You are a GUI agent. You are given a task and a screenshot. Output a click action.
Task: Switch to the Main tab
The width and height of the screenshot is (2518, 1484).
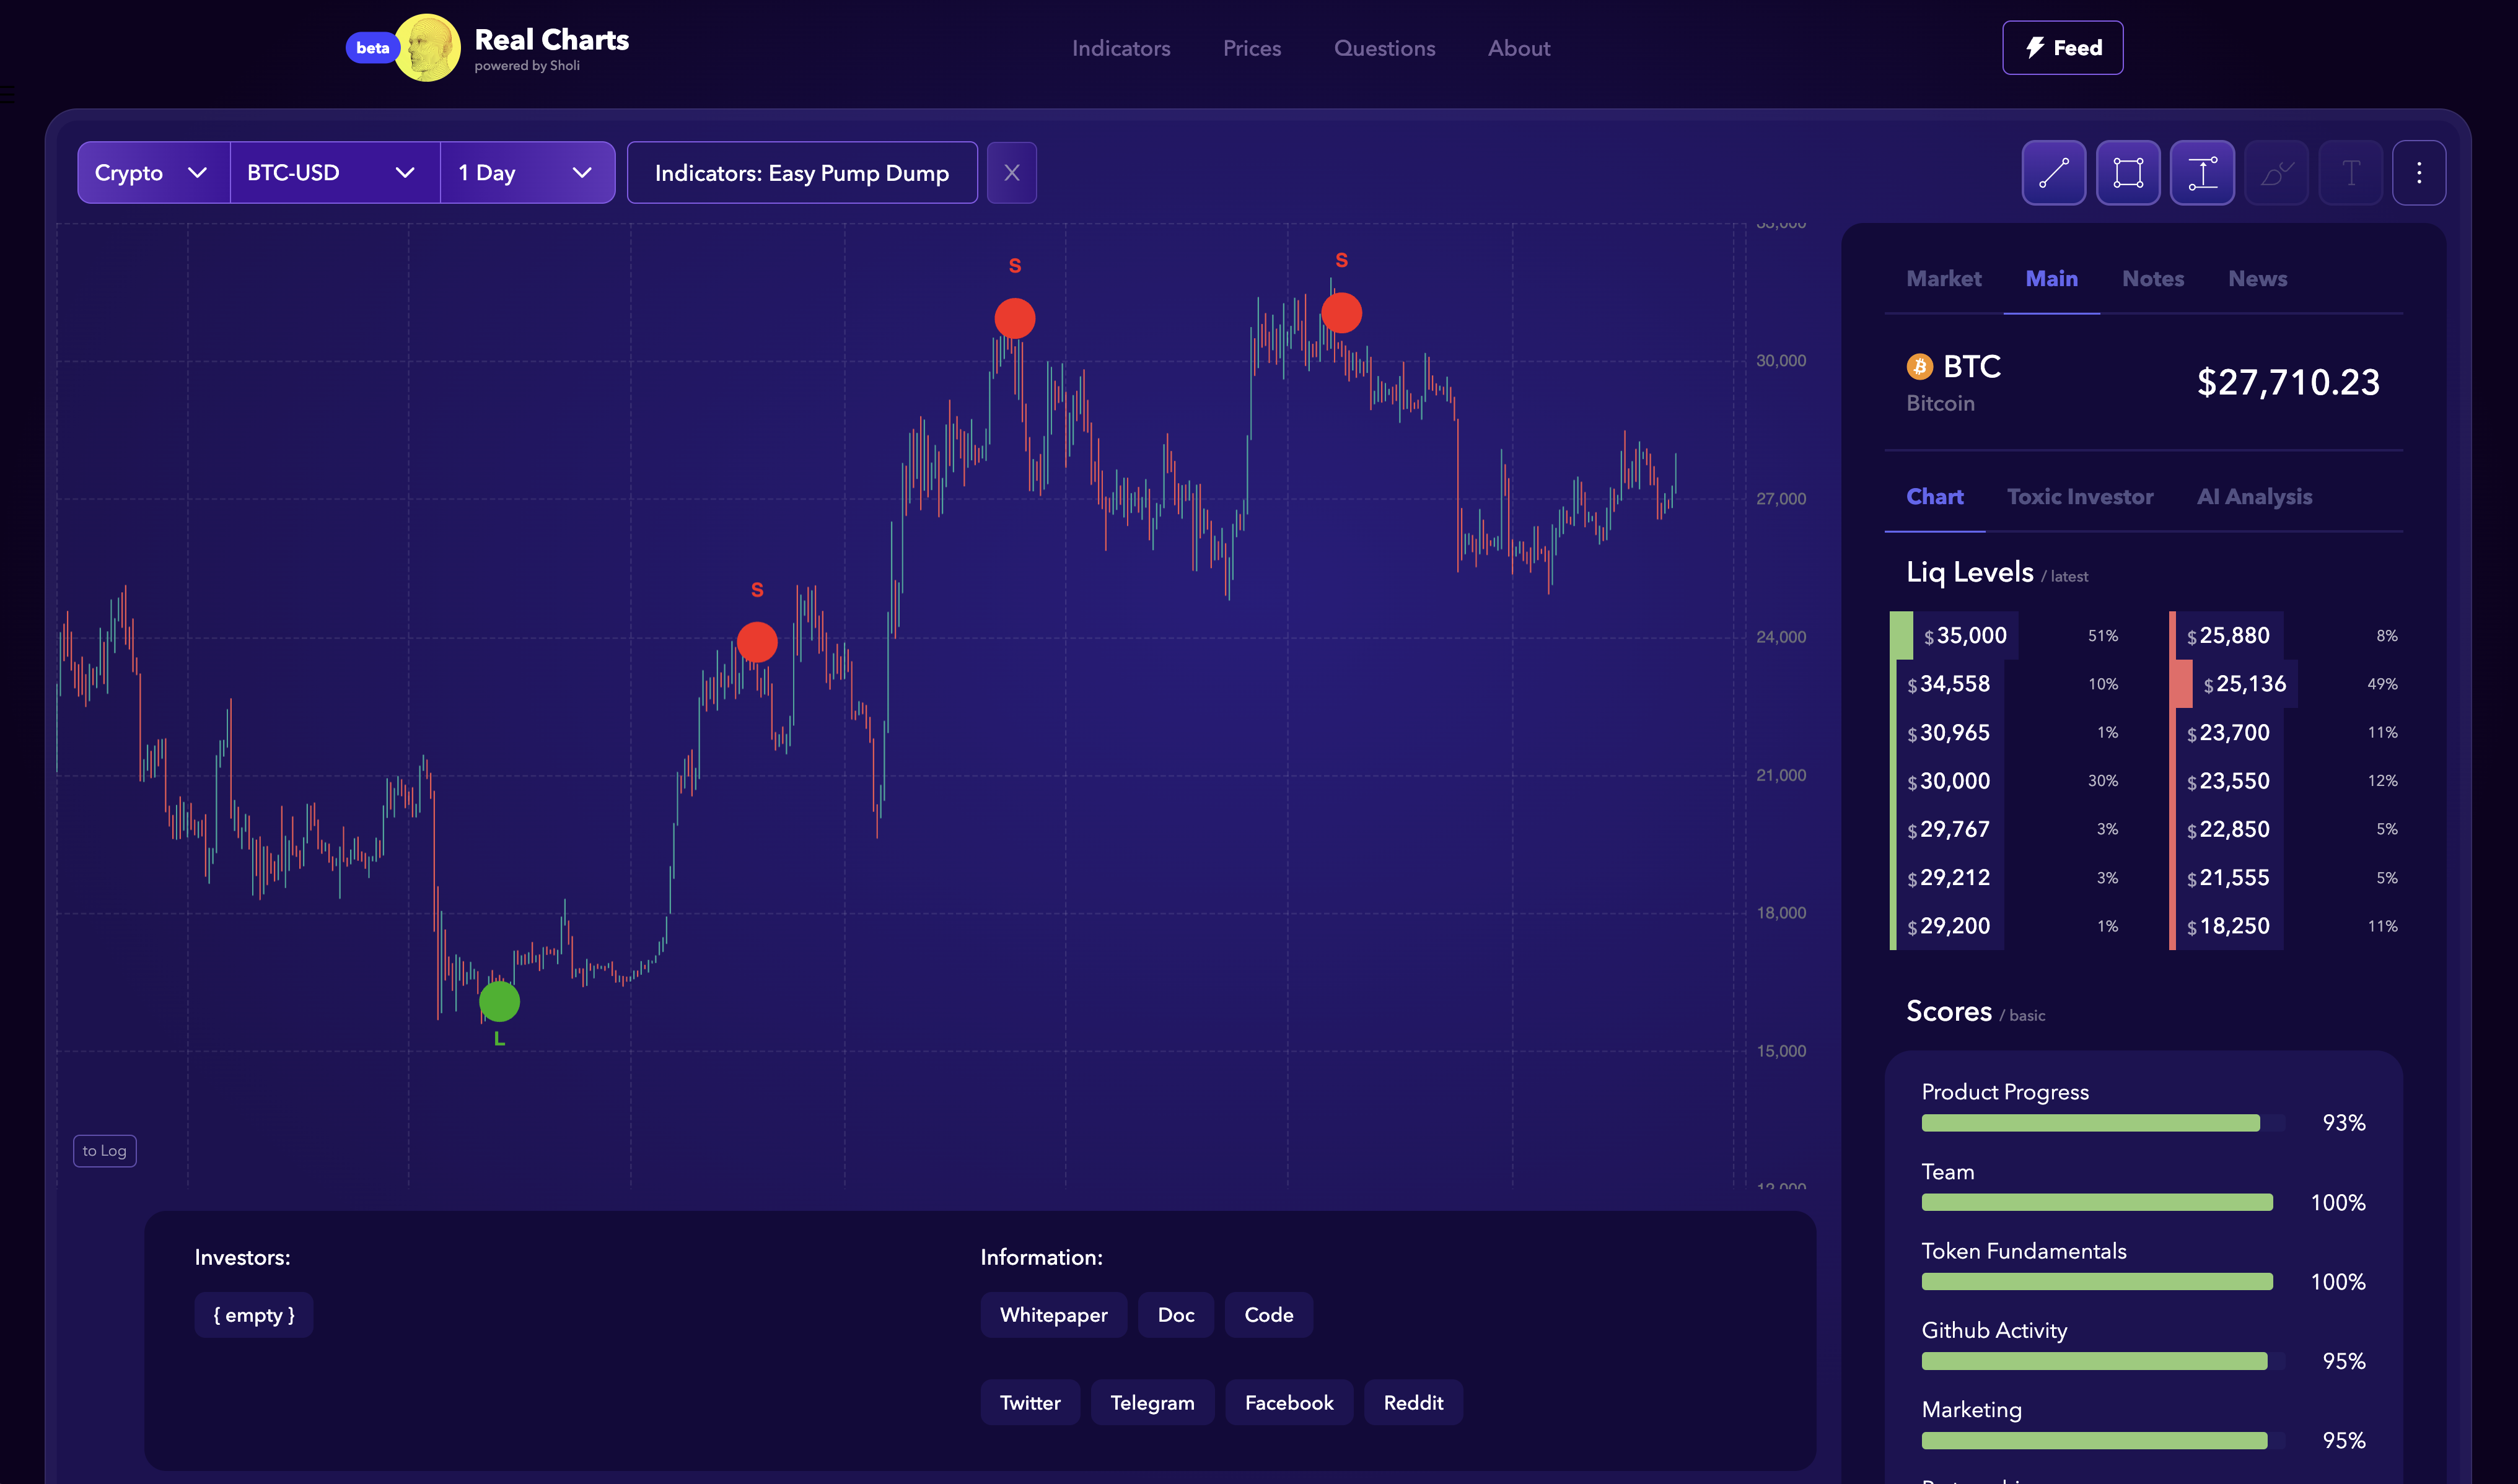point(2051,279)
